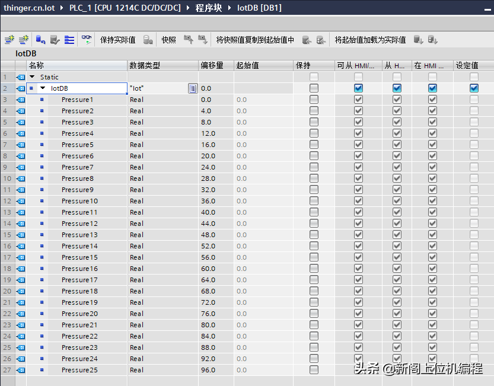Click Real data type of Pressure8
Viewport: 494px width, 386px height.
click(137, 178)
